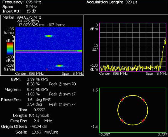Select the bottom-left constellation point
The image size is (168, 137).
[x=122, y=120]
